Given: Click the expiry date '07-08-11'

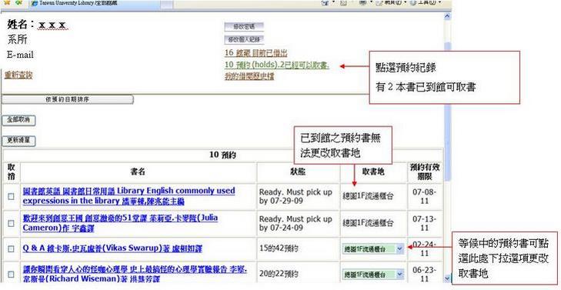Looking at the screenshot, I should [426, 196].
